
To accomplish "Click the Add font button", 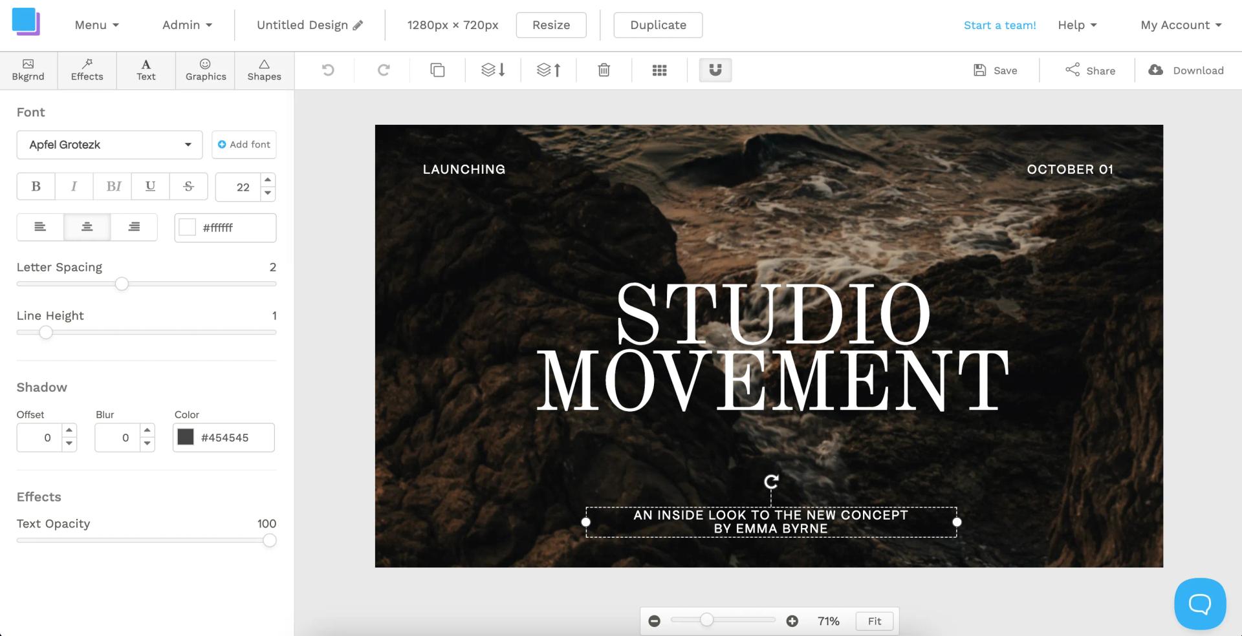I will coord(244,145).
